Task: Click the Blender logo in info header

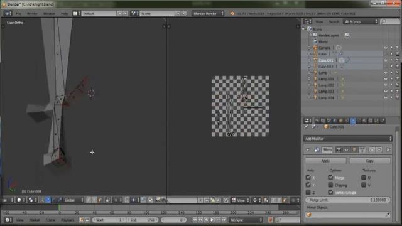Action: (232, 14)
